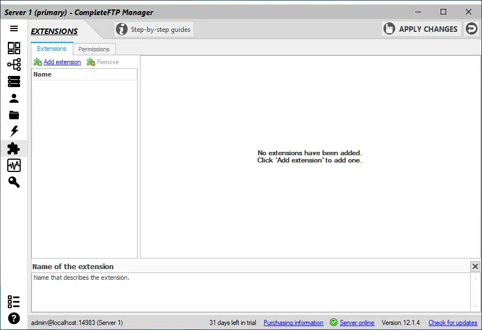Click the admin@localhost:14983 status text
Screen dimensions: 482x330
point(77,323)
